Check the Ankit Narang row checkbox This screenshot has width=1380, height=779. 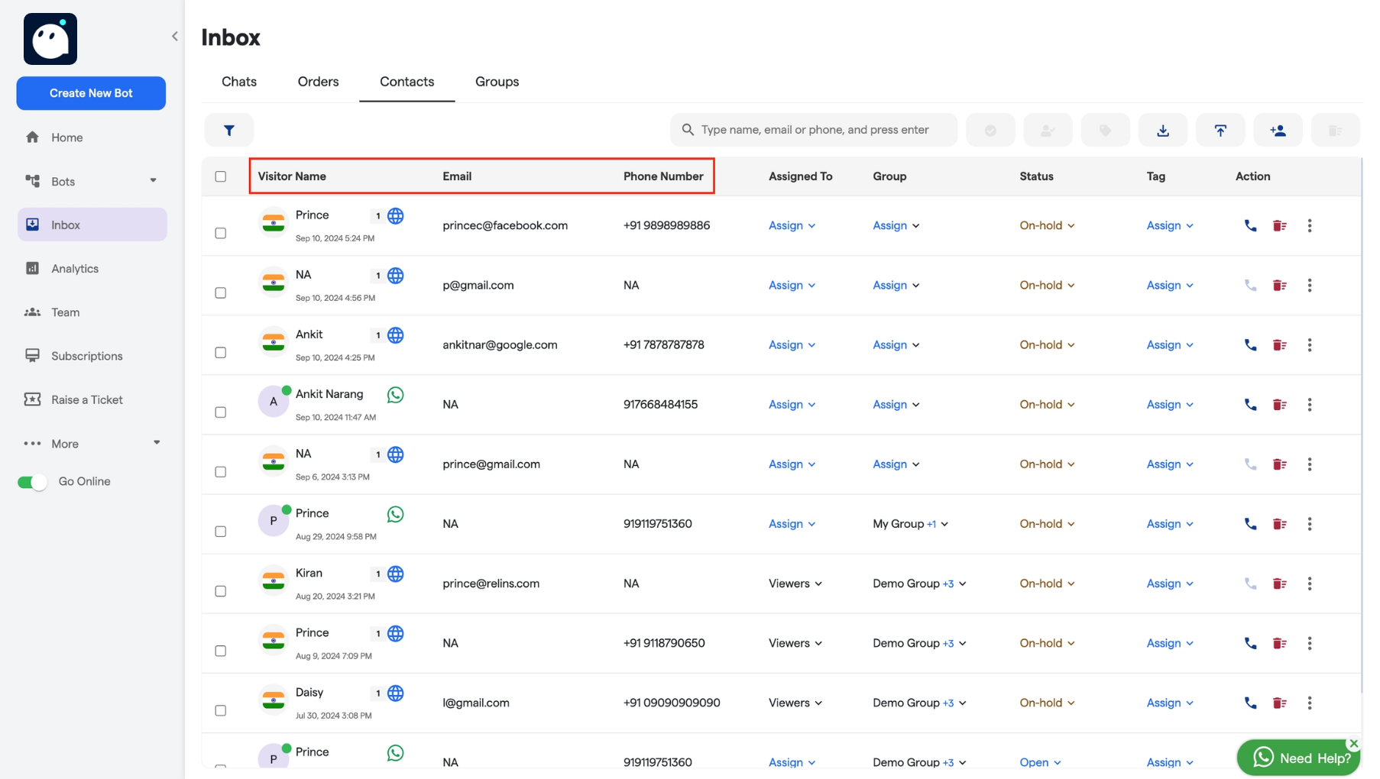click(220, 412)
